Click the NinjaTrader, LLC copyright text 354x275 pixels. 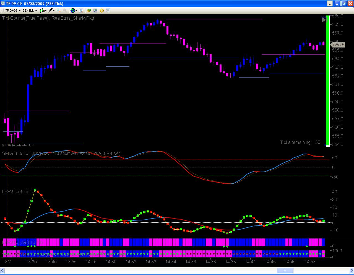pyautogui.click(x=18, y=145)
